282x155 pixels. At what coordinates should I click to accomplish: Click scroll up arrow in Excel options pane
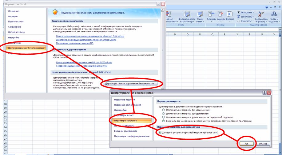click(162, 10)
